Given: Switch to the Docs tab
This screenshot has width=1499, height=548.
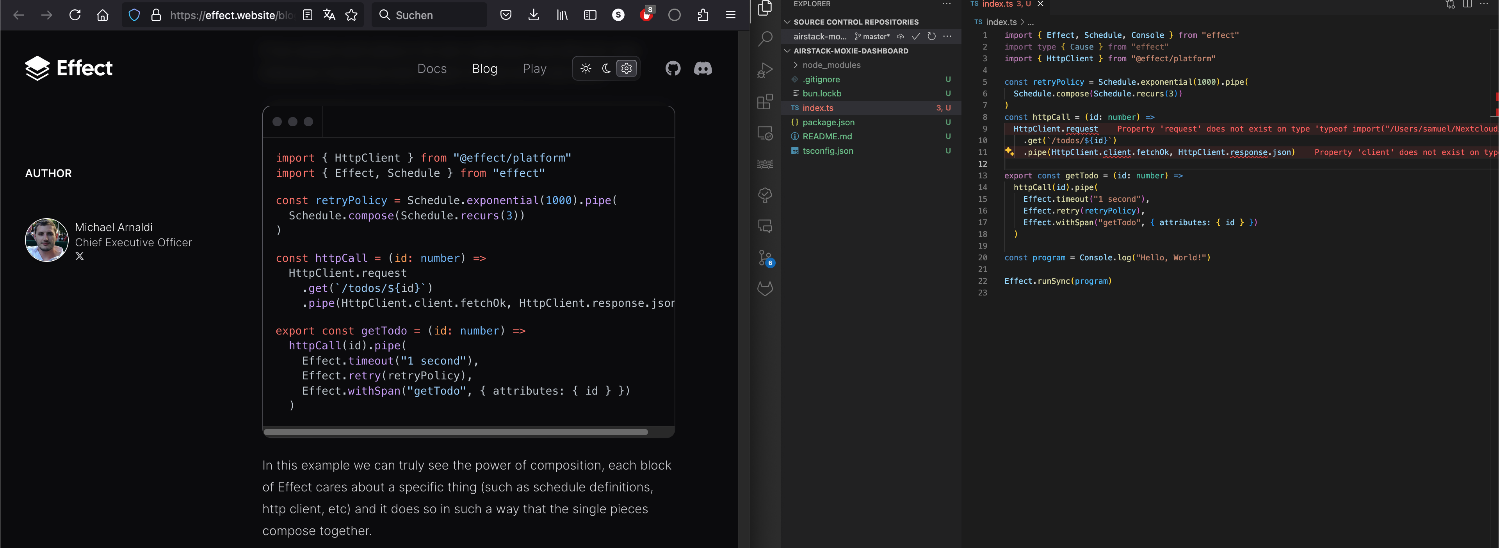Looking at the screenshot, I should [x=432, y=68].
